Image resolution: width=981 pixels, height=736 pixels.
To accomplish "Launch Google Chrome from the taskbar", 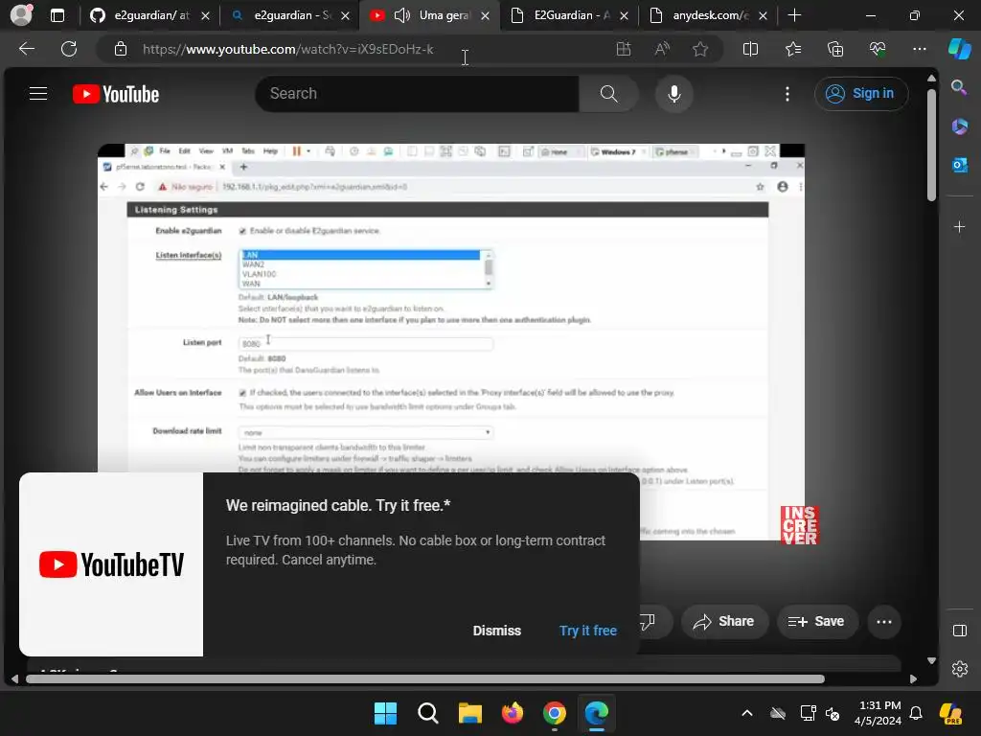I will (x=555, y=713).
